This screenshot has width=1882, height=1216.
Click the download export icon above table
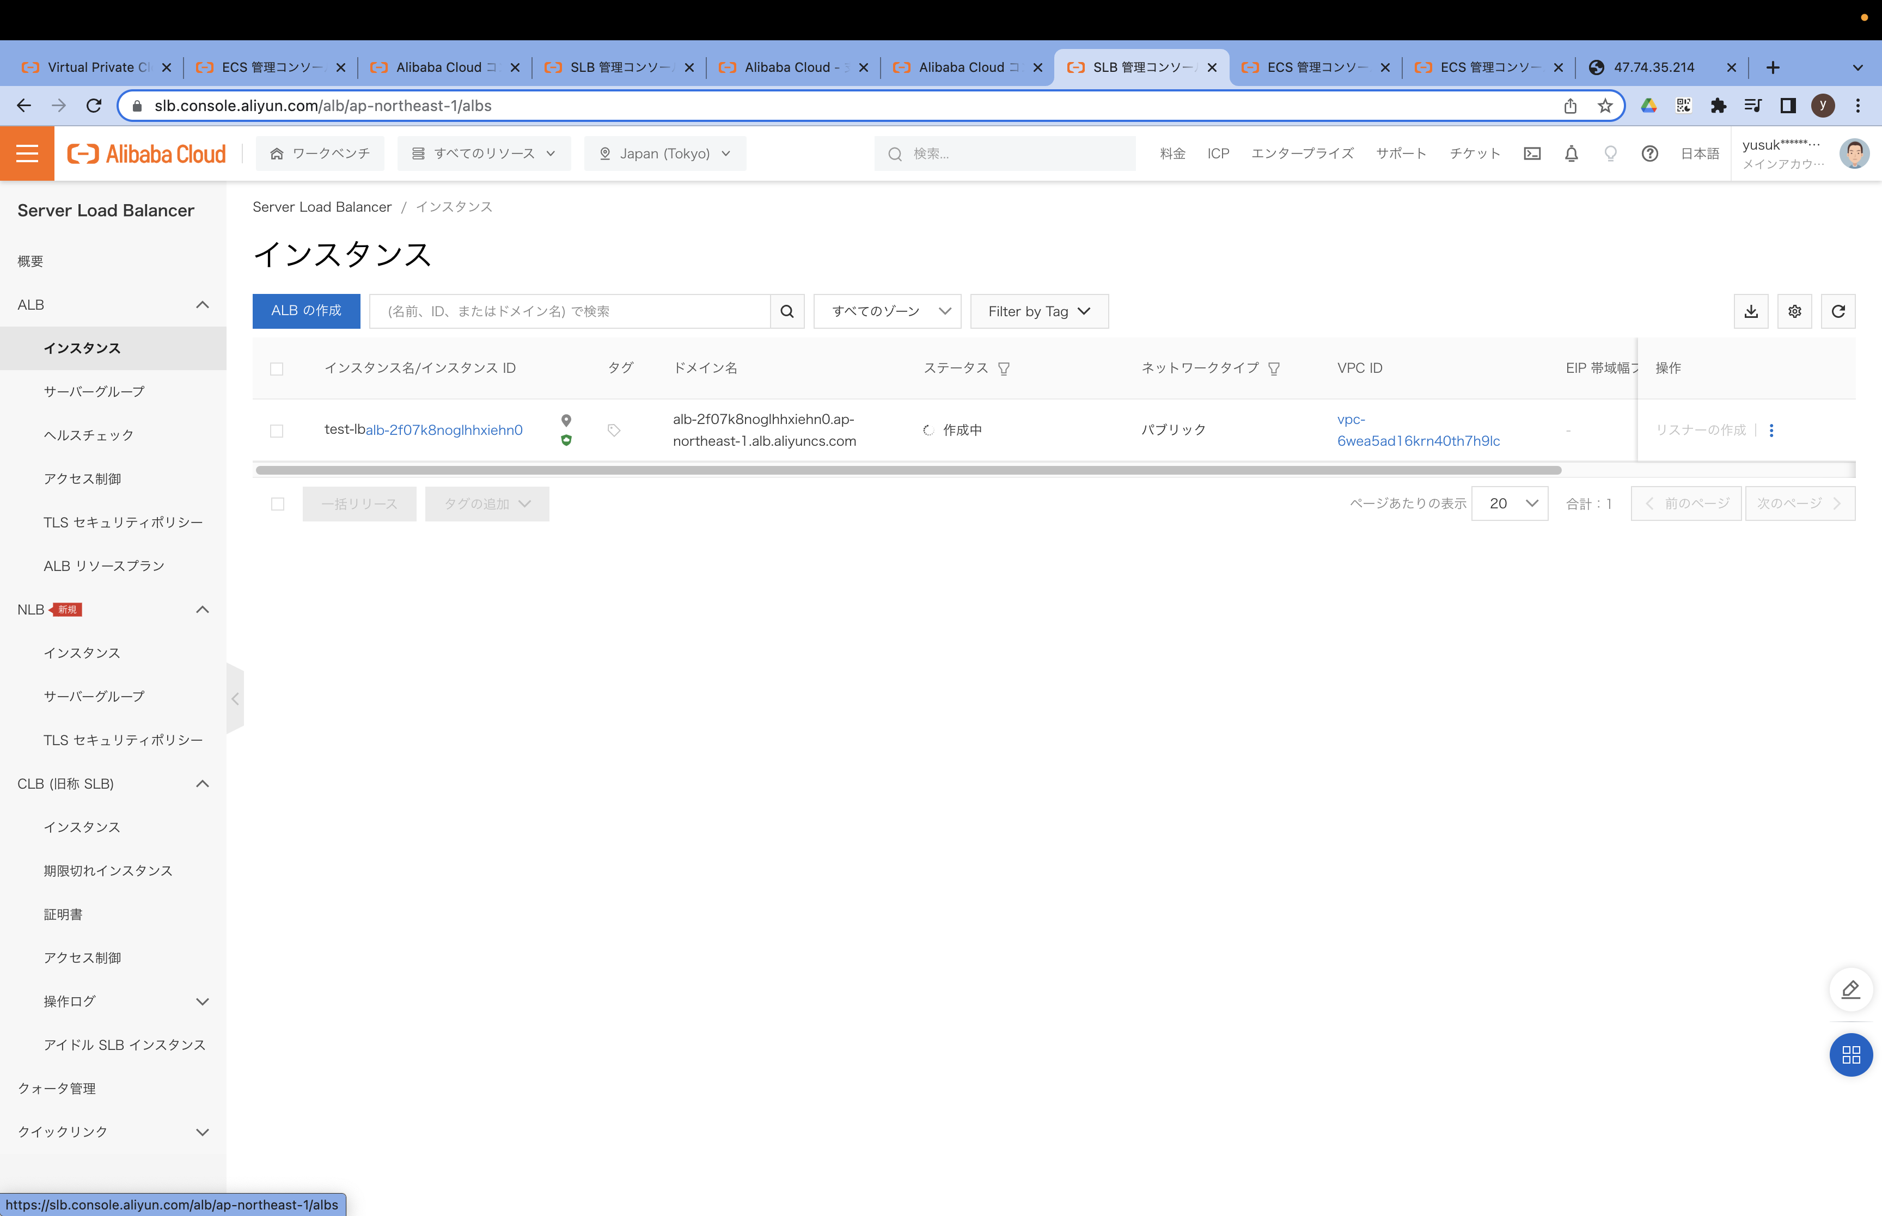click(x=1751, y=311)
